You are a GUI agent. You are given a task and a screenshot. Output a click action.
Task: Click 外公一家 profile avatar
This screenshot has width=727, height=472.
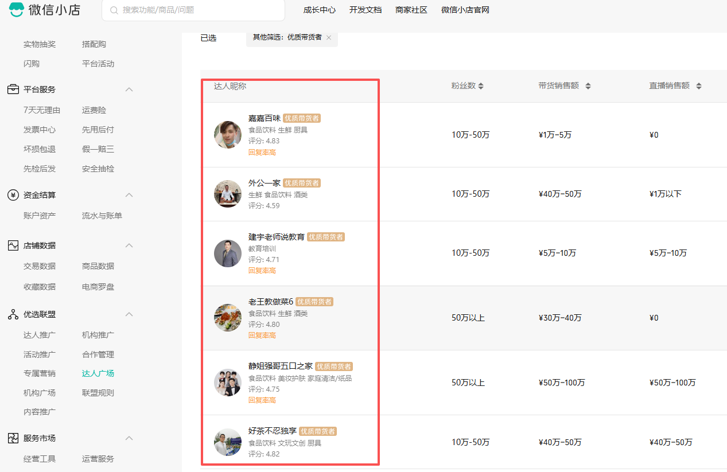pos(228,194)
